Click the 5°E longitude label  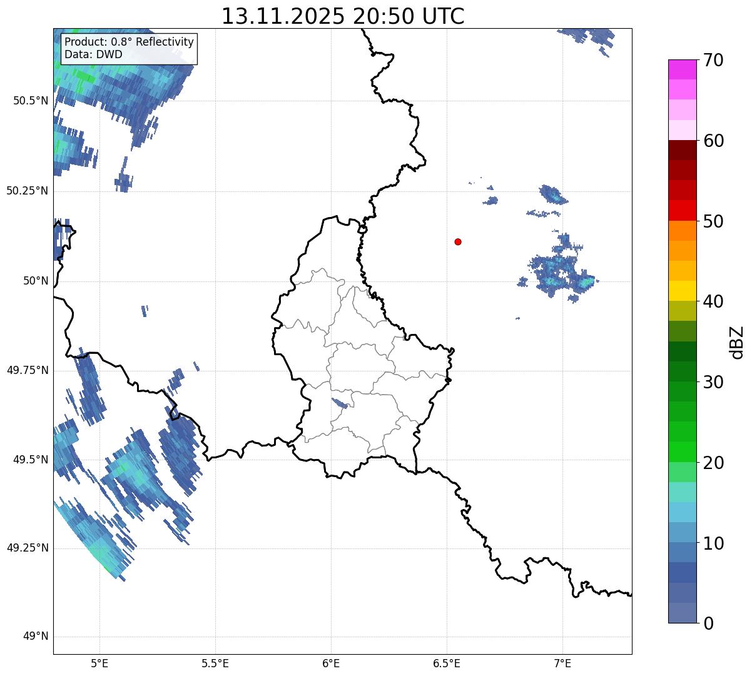pyautogui.click(x=99, y=663)
